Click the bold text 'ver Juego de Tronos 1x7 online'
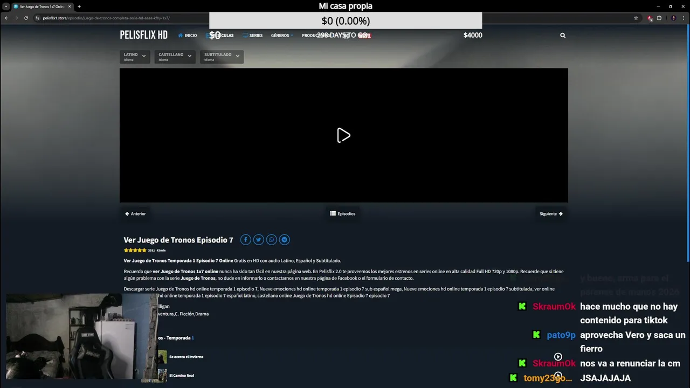The height and width of the screenshot is (388, 690). pyautogui.click(x=185, y=272)
